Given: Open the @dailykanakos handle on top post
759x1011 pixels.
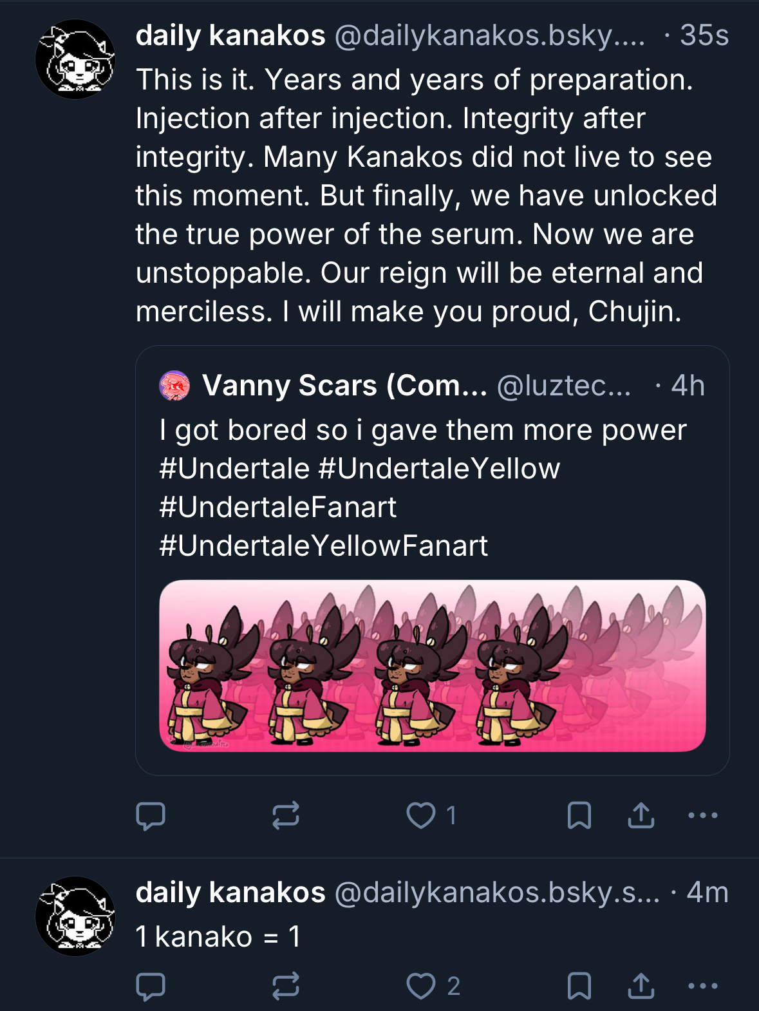Looking at the screenshot, I should [x=489, y=35].
